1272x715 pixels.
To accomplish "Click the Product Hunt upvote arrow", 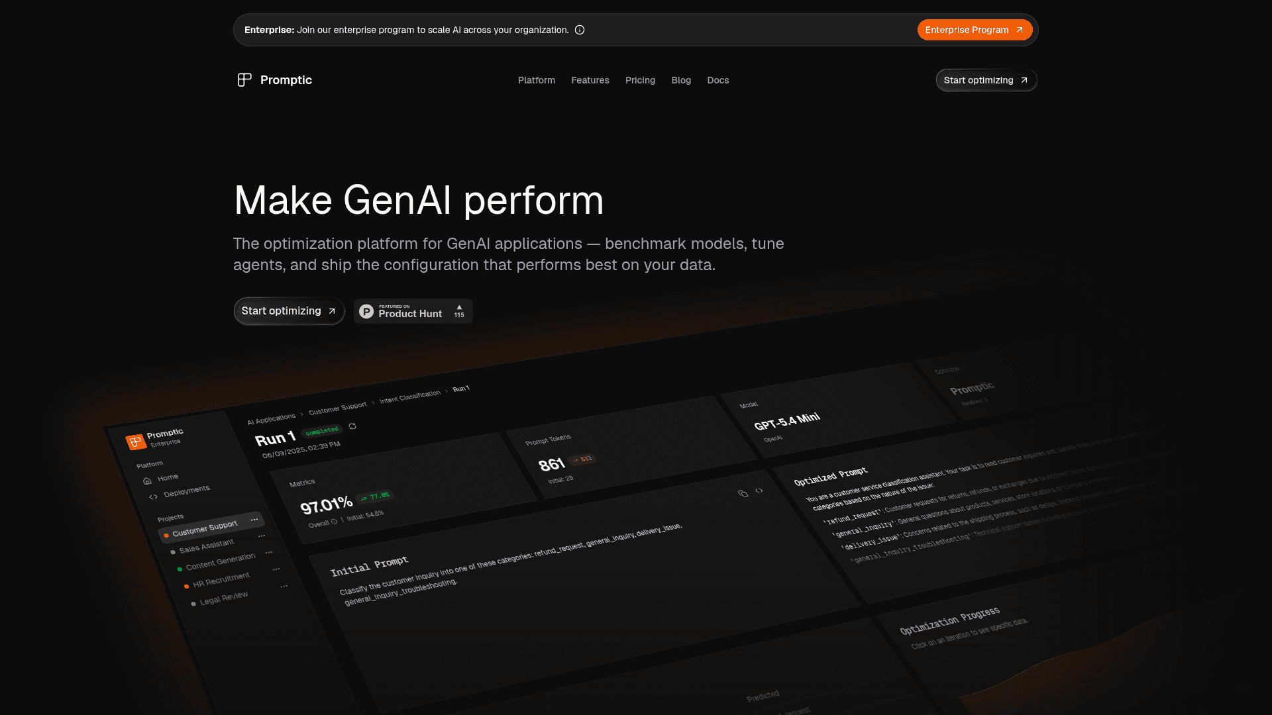I will point(459,307).
